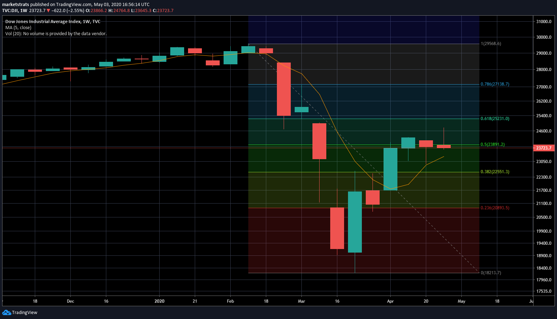The width and height of the screenshot is (557, 319).
Task: Click the May label on time axis
Action: click(x=461, y=301)
